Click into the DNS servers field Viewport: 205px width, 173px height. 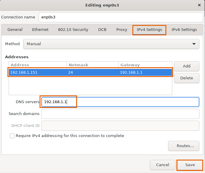[120, 102]
